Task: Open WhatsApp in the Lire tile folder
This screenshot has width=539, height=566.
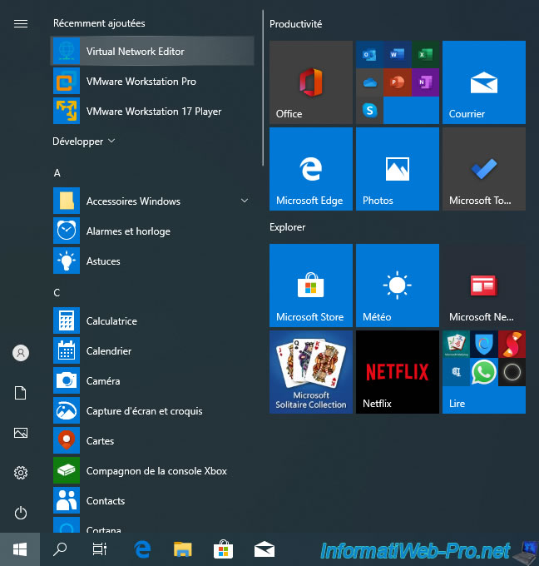Action: pyautogui.click(x=484, y=372)
